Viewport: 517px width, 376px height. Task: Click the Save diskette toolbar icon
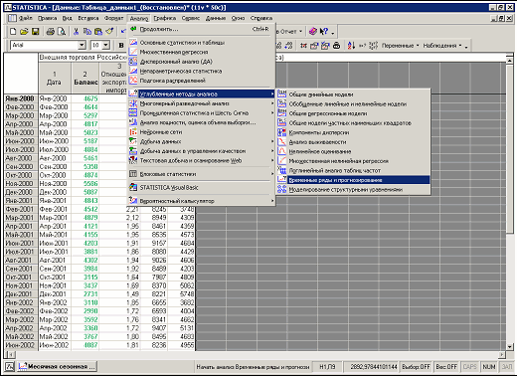[35, 32]
